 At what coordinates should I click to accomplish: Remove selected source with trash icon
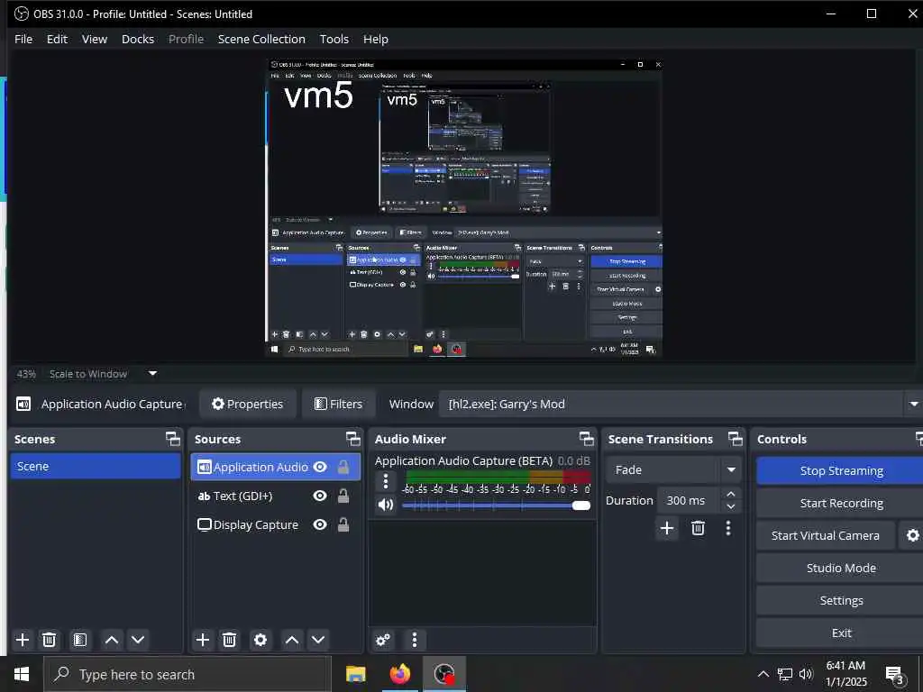pos(230,640)
